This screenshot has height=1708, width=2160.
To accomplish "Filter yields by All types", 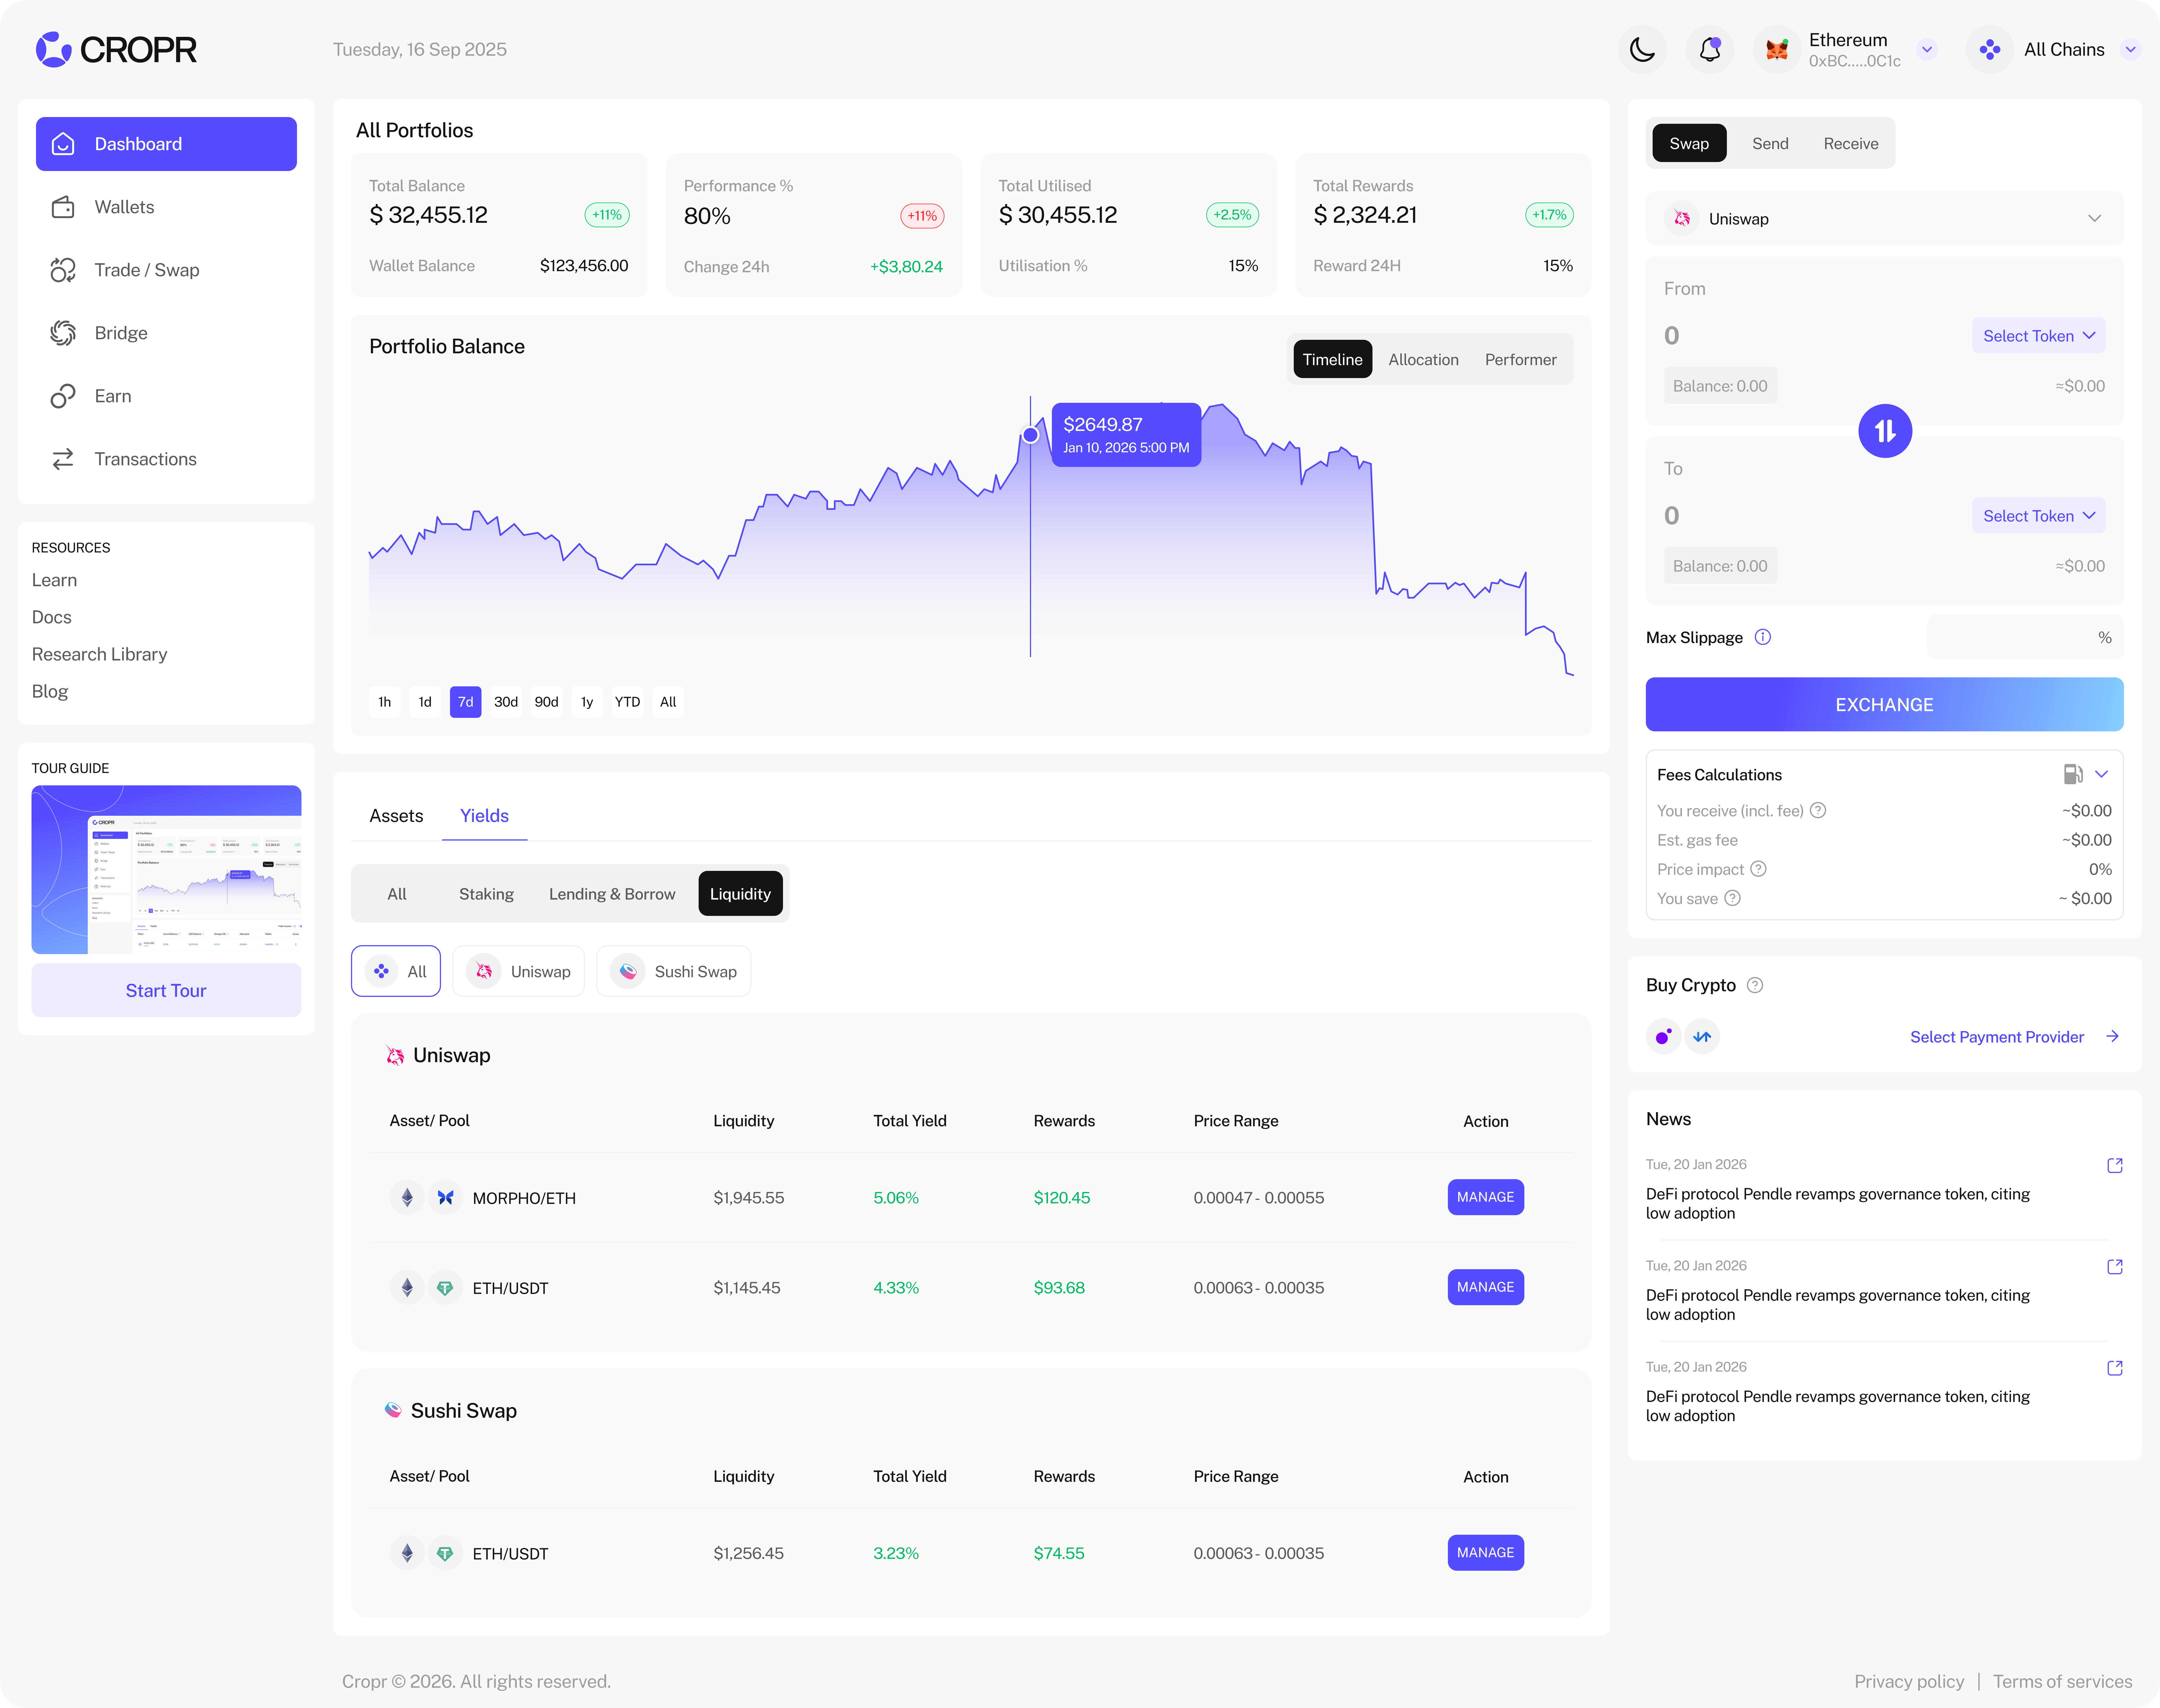I will tap(397, 894).
